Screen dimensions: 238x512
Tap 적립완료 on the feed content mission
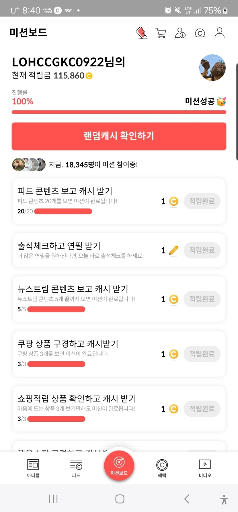coord(202,201)
